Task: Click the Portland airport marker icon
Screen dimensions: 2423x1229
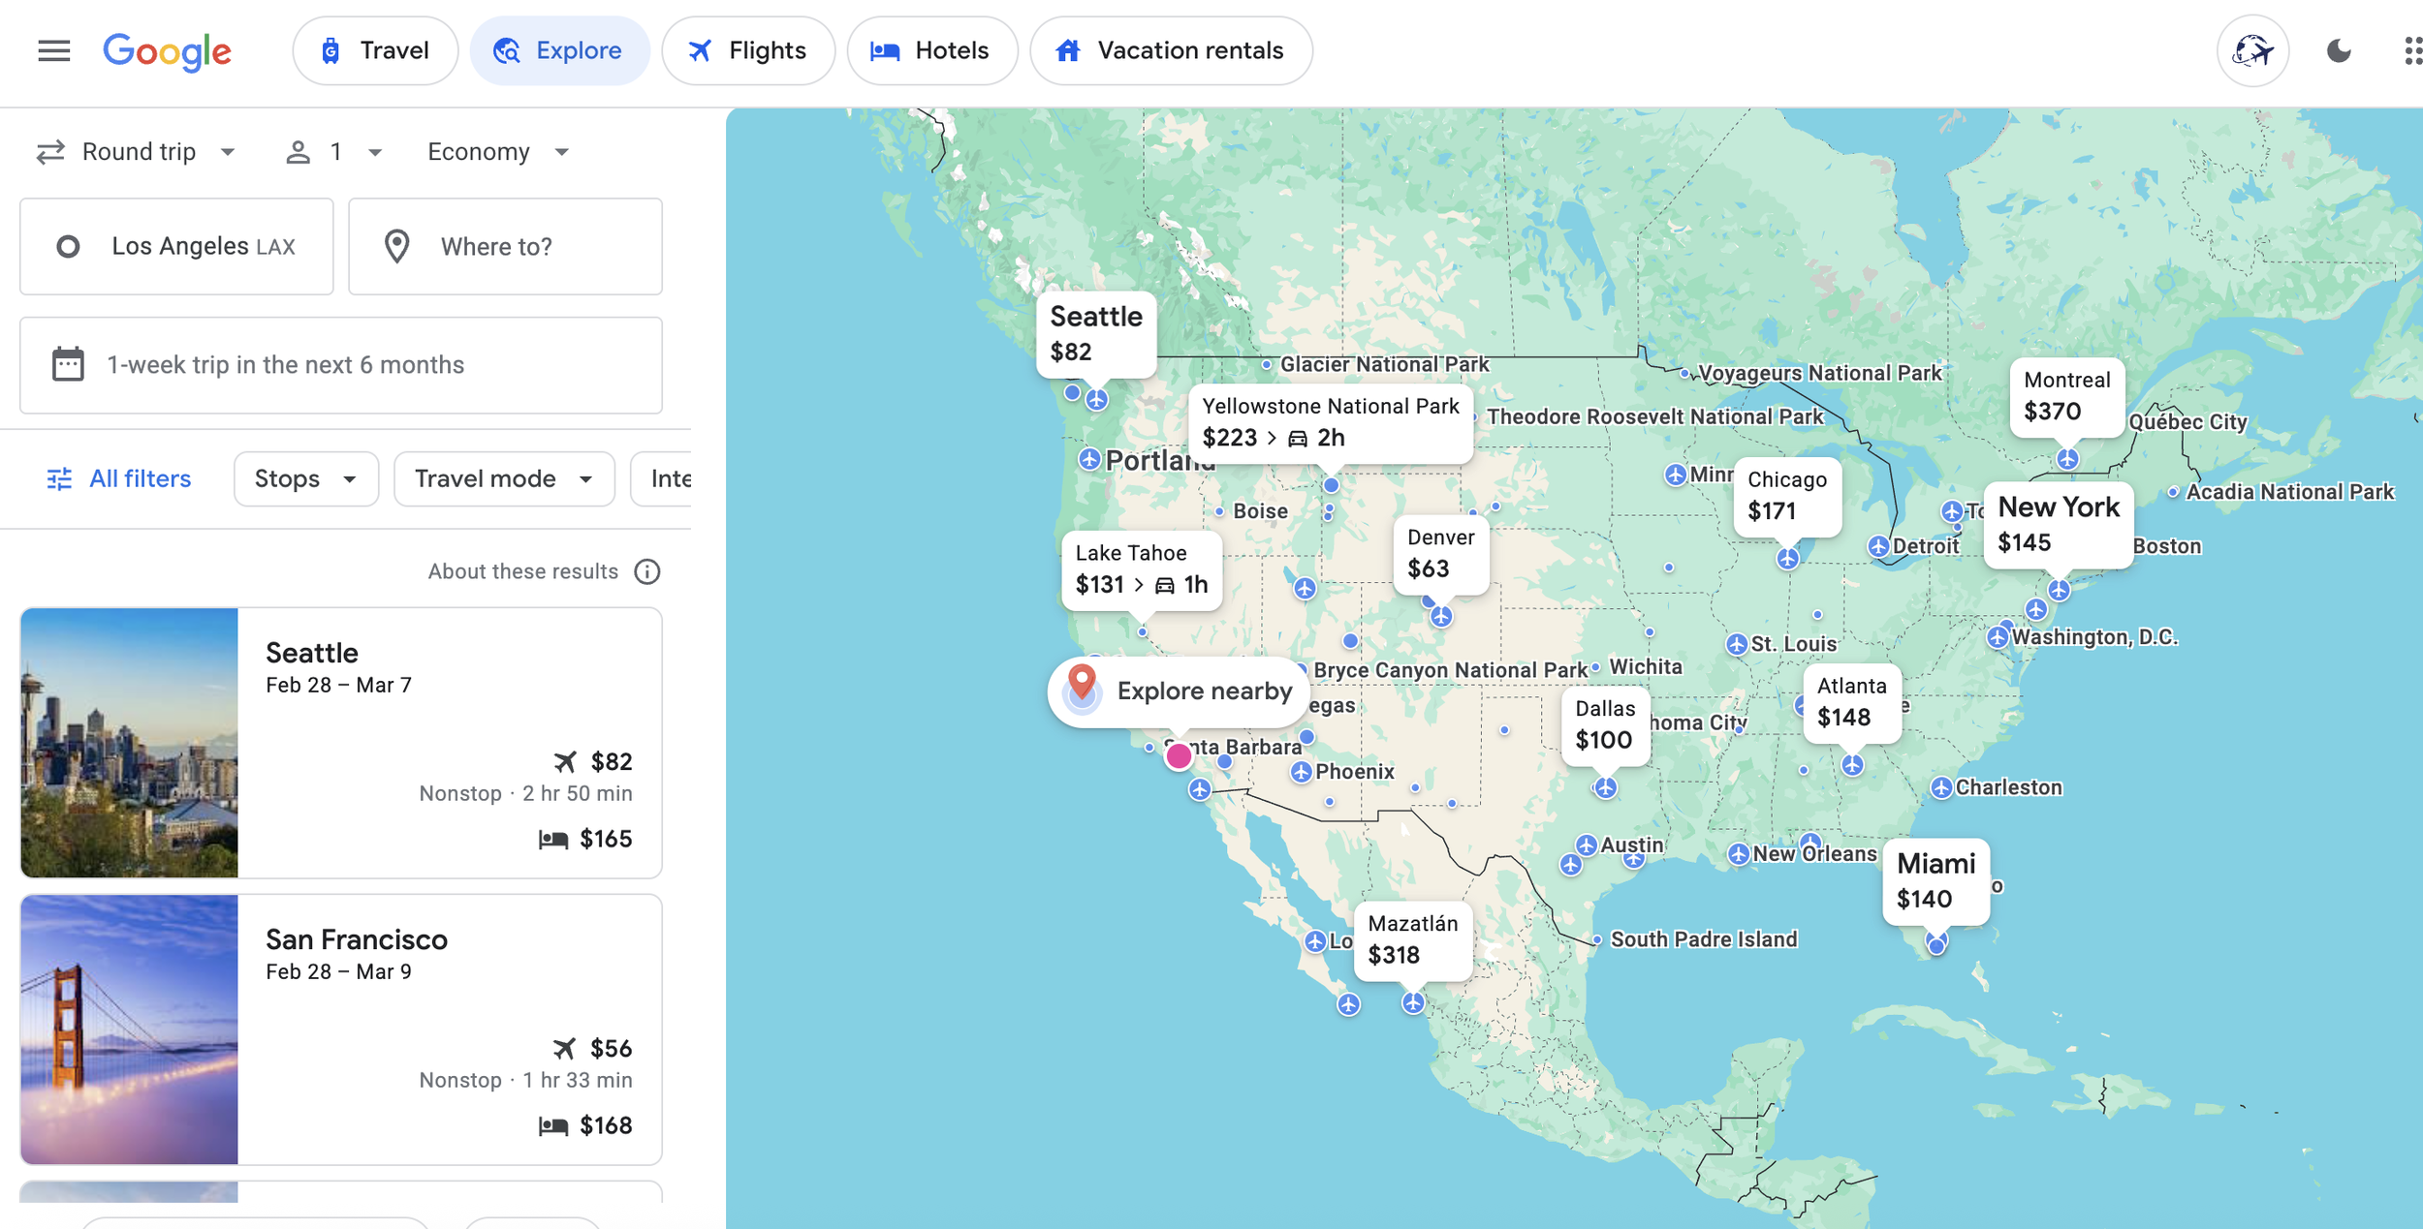Action: [x=1089, y=459]
